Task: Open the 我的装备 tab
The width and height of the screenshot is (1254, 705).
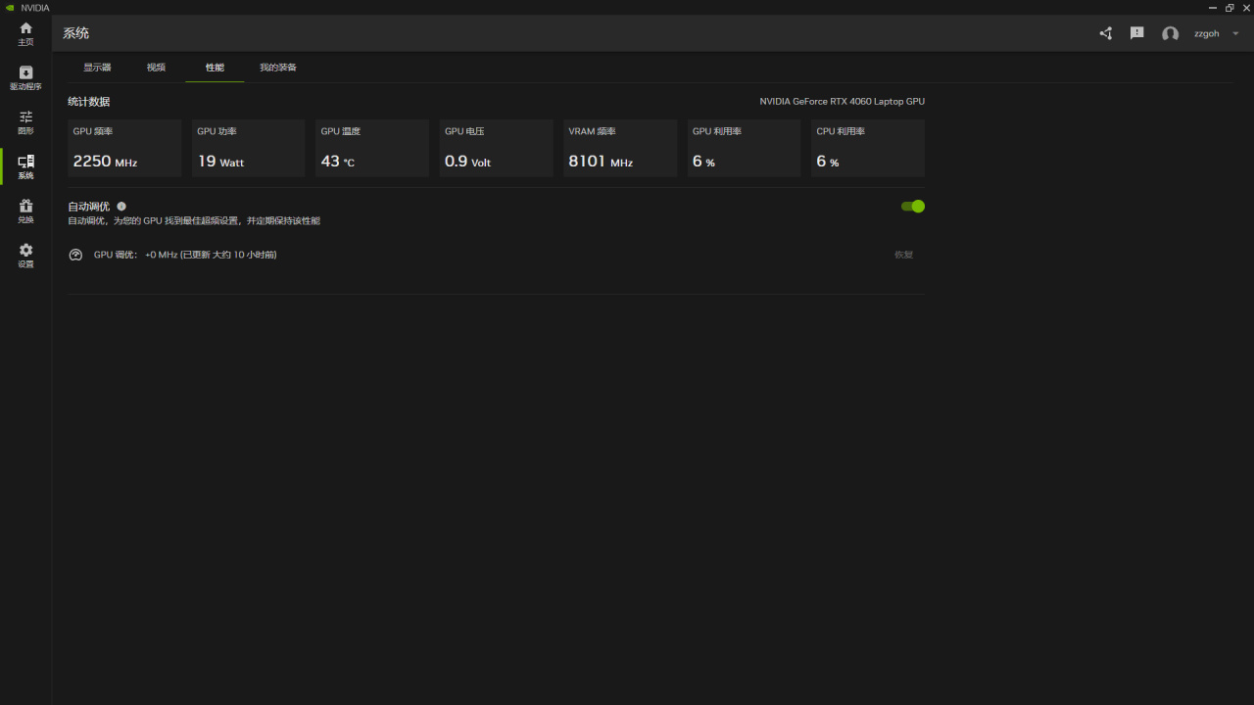Action: [x=278, y=68]
